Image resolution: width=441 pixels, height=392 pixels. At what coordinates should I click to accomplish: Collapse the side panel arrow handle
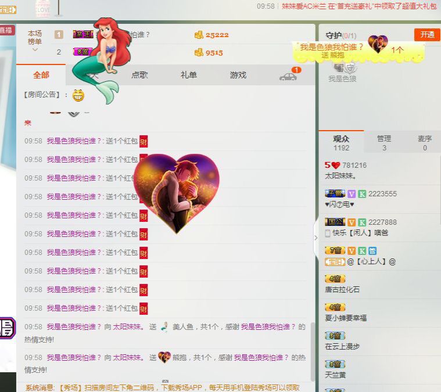coord(316,238)
